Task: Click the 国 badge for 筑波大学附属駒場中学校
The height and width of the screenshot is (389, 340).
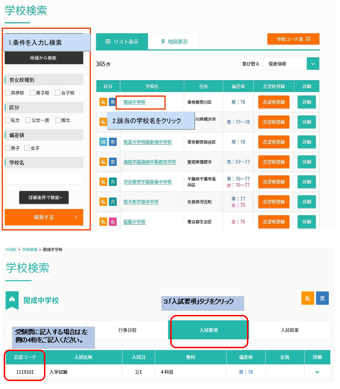Action: tap(103, 142)
